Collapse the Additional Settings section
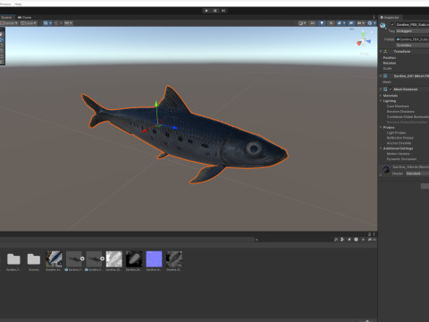429x322 pixels. (381, 148)
